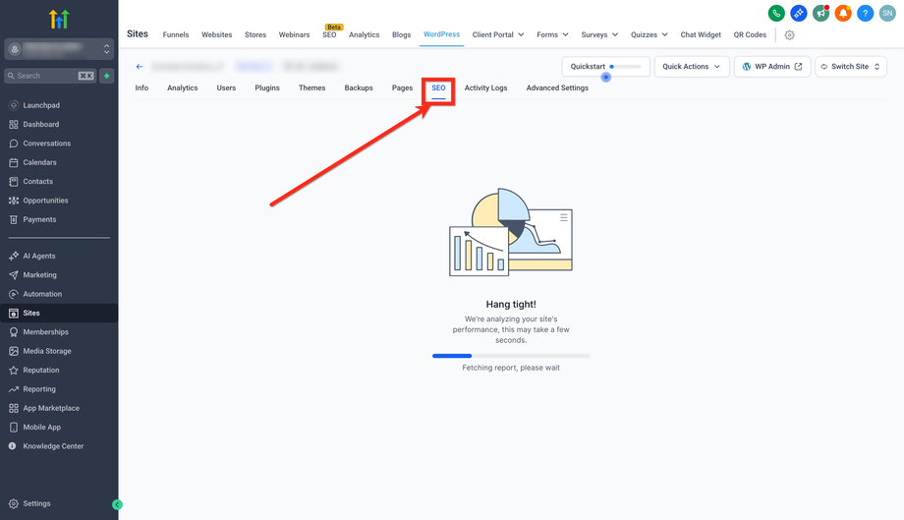Open the site Analytics sub-tab
Viewport: 904px width, 520px height.
pyautogui.click(x=182, y=87)
